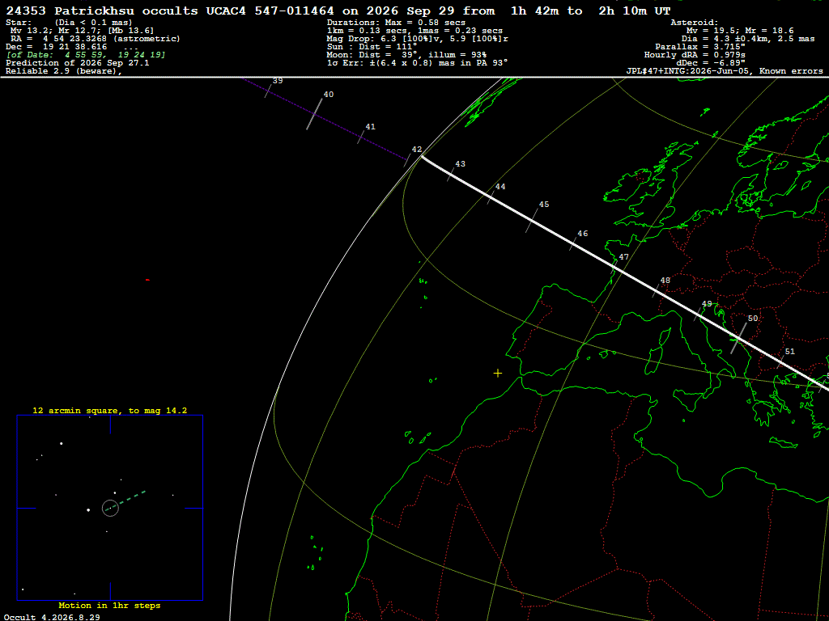The width and height of the screenshot is (829, 621).
Task: Click the 'Occult 4.2026.8.29' version label
Action: point(52,617)
